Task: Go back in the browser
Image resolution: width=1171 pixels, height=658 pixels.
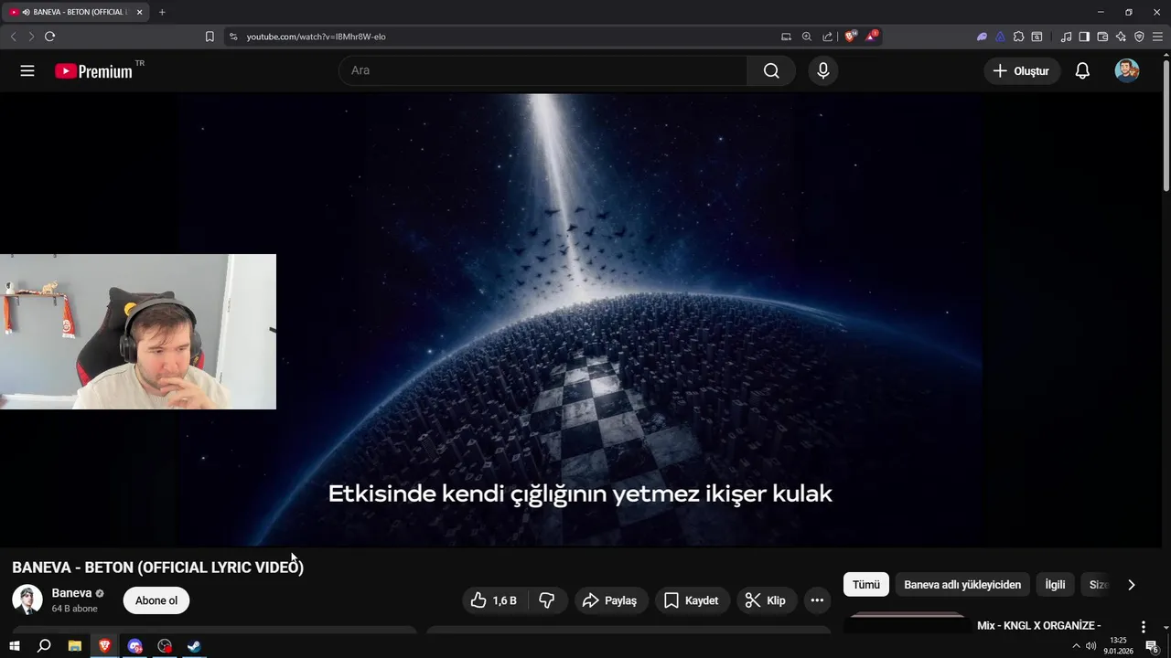Action: click(x=13, y=37)
